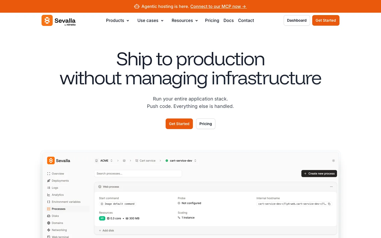Expand the Resources dropdown menu

185,20
